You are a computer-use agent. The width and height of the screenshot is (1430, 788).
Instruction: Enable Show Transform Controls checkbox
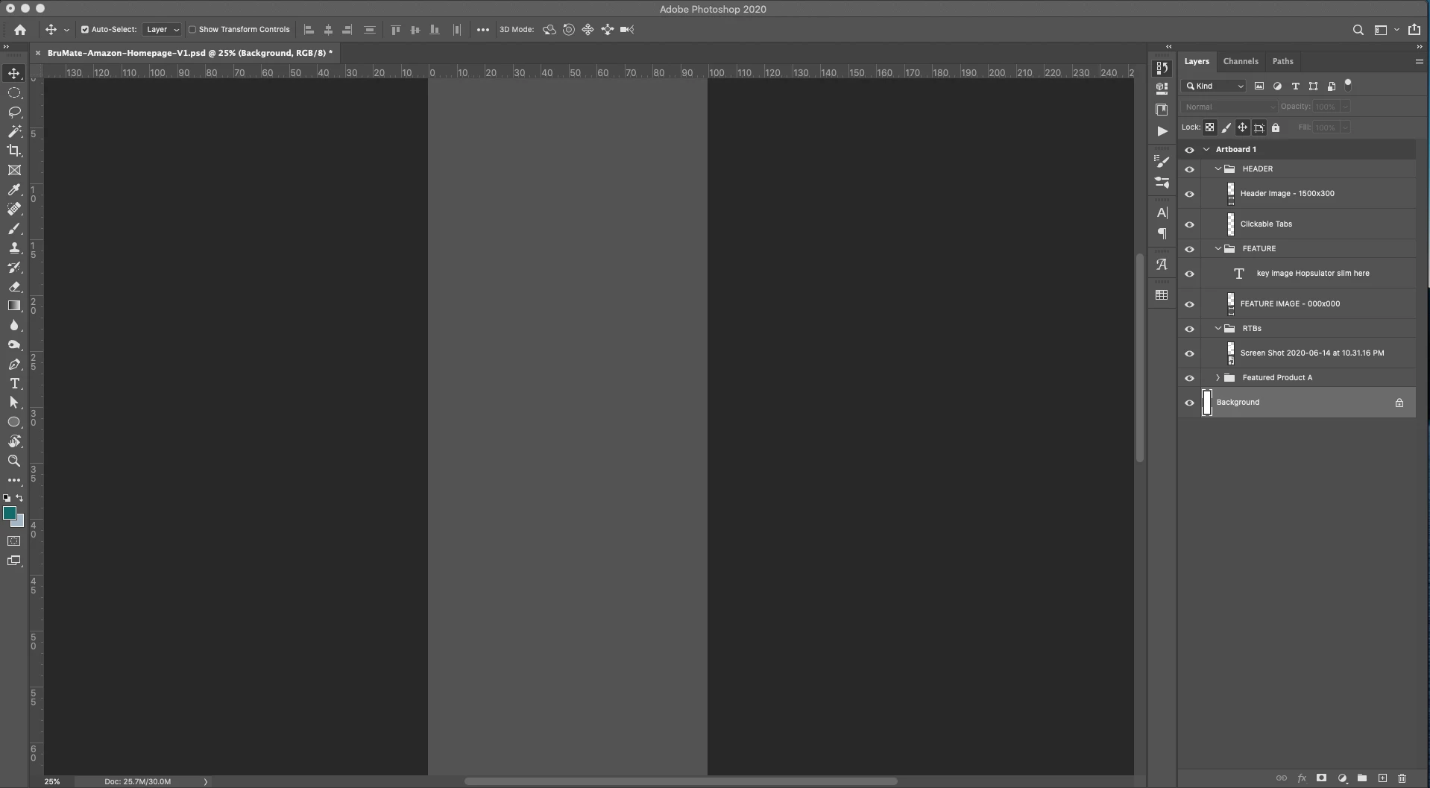click(192, 30)
